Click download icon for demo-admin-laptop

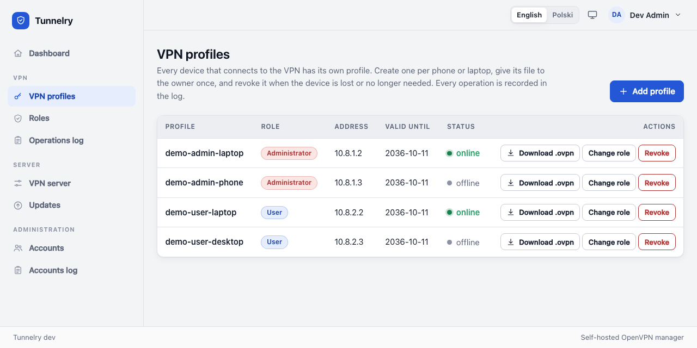click(511, 153)
